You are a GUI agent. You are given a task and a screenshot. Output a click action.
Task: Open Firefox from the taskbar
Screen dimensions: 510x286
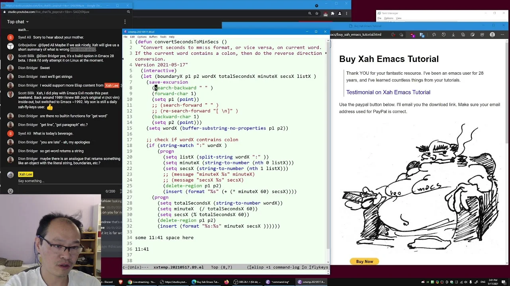(x=226, y=282)
